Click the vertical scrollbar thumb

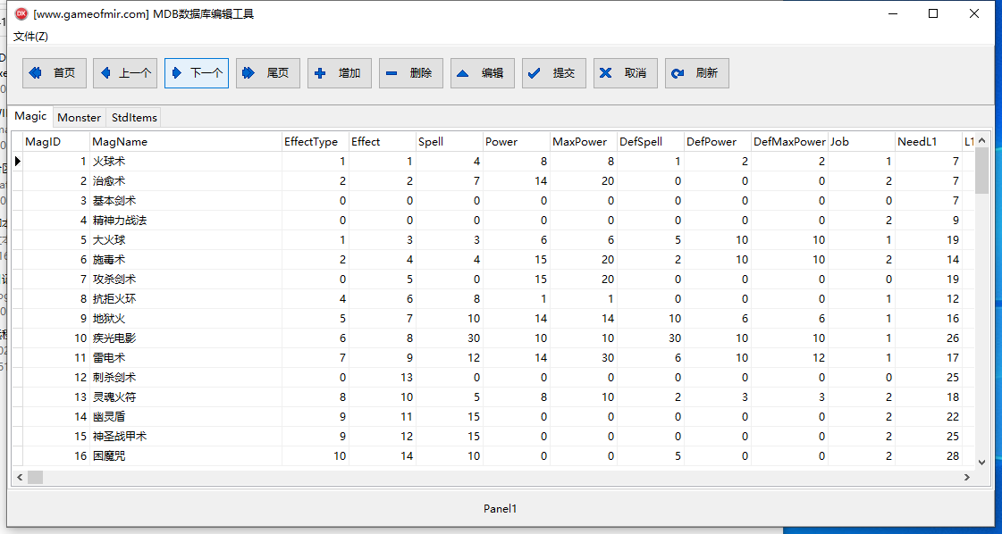981,171
